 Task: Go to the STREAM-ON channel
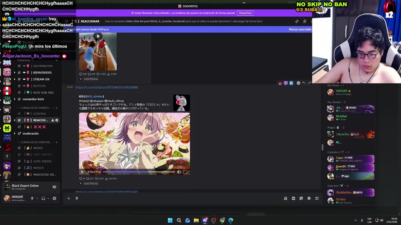pyautogui.click(x=38, y=79)
